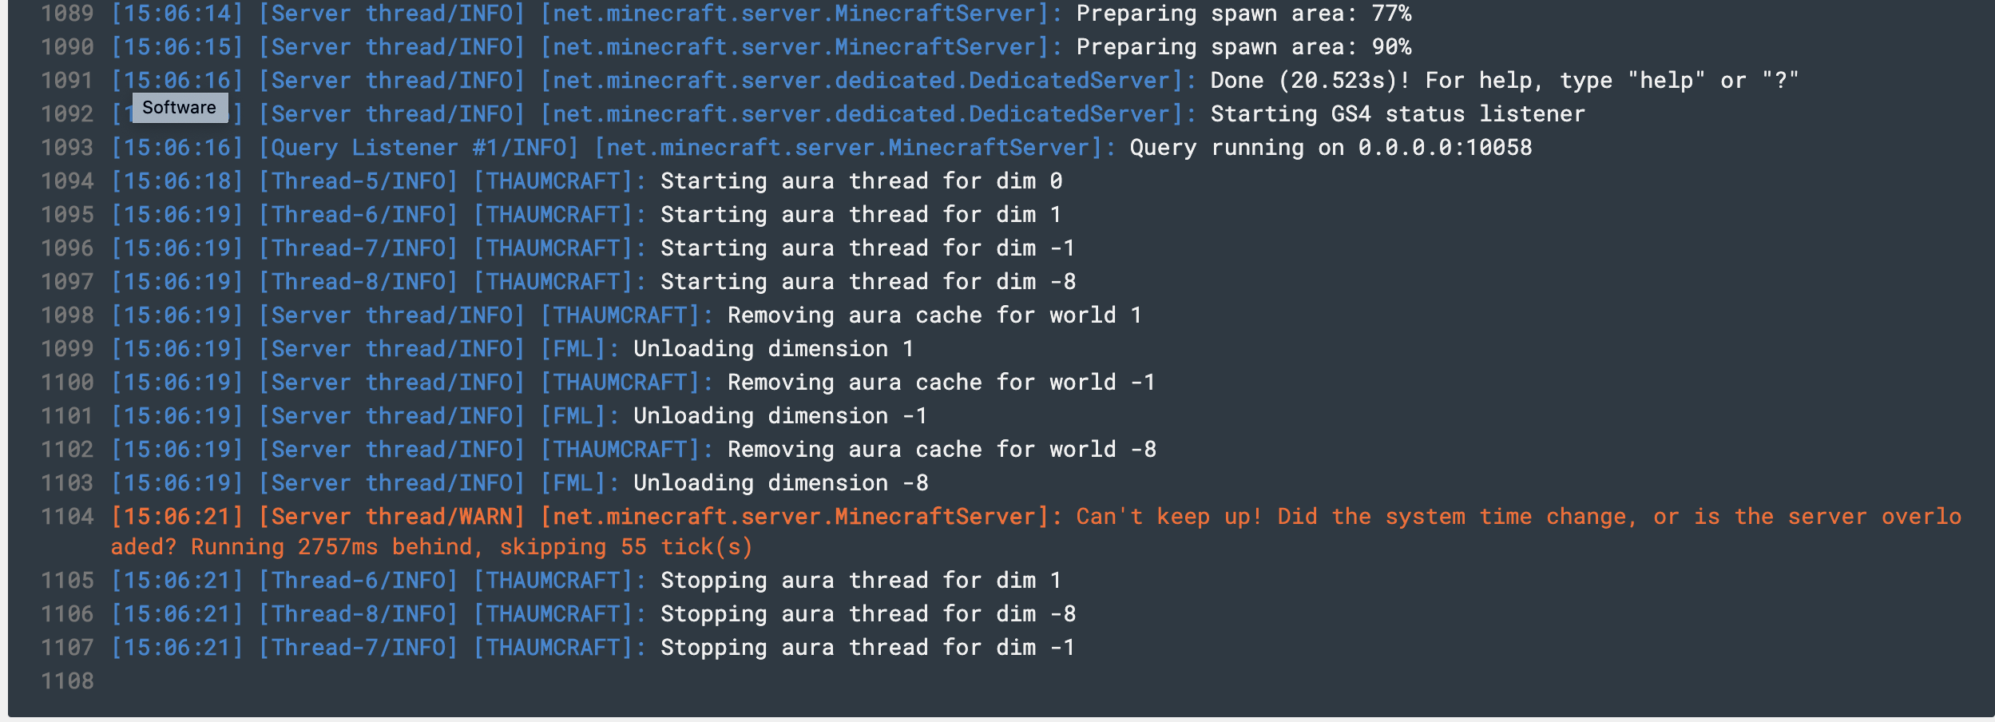This screenshot has height=722, width=1995.
Task: Click line number 1108 at the empty line
Action: 67,681
